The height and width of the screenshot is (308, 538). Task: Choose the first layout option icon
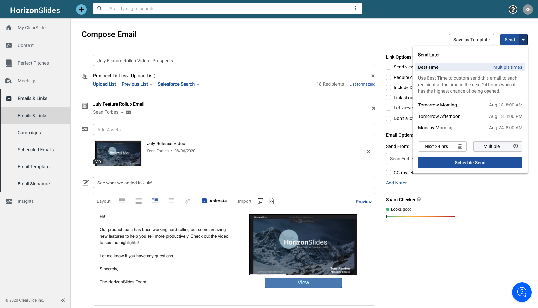click(122, 201)
